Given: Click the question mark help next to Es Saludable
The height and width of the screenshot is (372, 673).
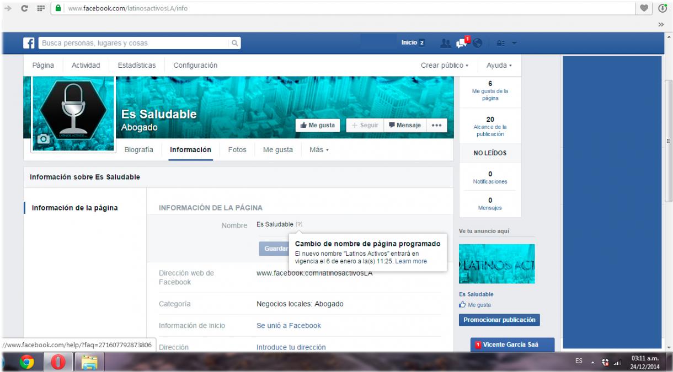Looking at the screenshot, I should 299,224.
